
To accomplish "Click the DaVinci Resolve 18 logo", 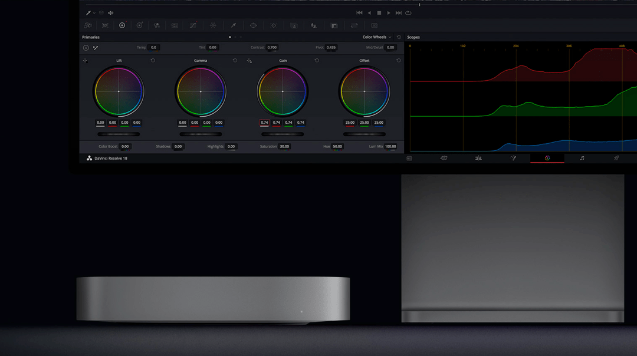I will tap(89, 159).
